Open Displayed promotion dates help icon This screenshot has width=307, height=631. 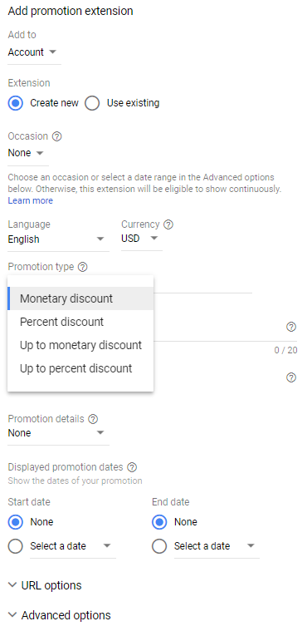[x=132, y=467]
